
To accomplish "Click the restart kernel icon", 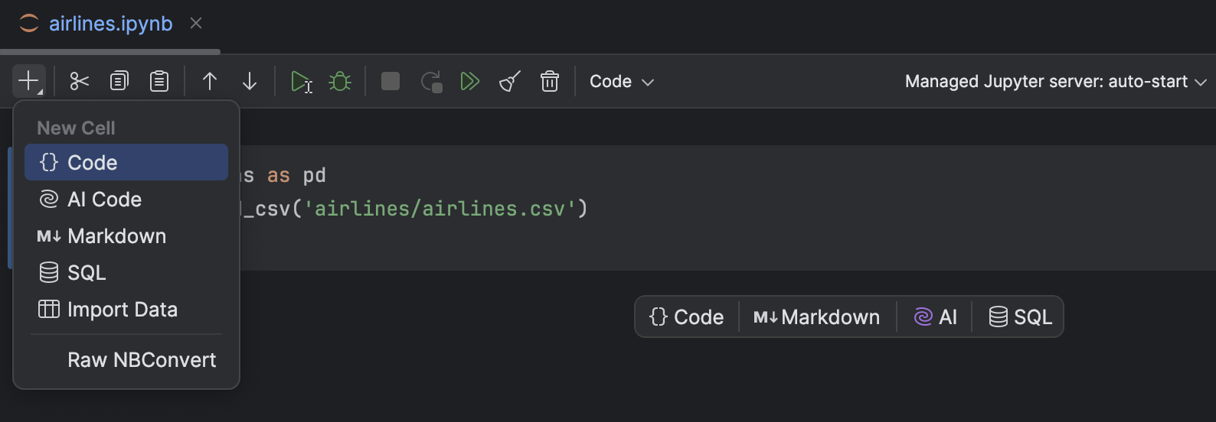I will tap(431, 81).
